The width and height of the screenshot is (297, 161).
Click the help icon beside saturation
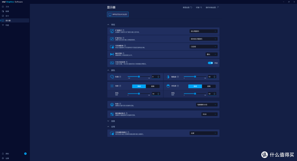178,77
